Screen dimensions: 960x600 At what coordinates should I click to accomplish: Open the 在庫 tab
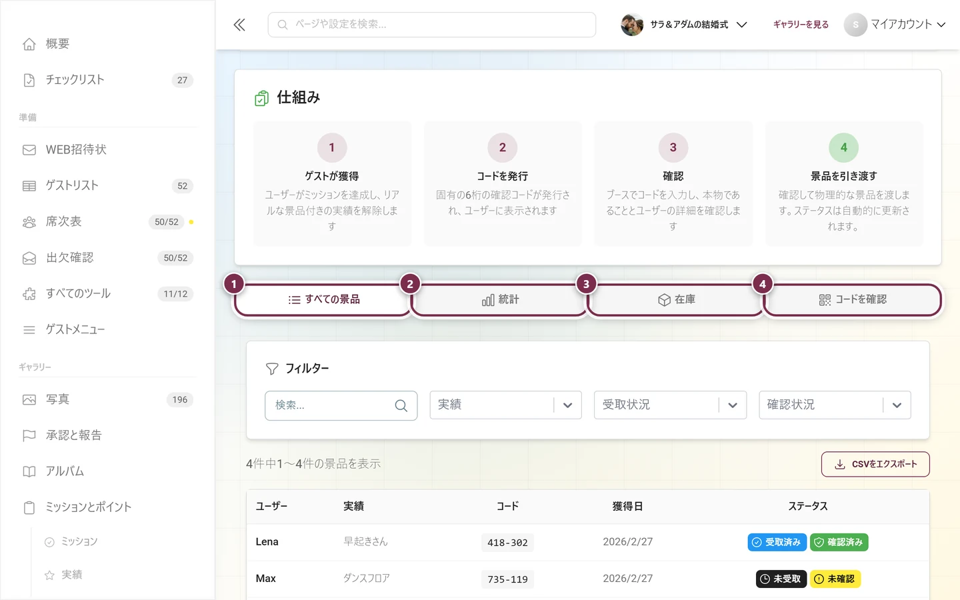coord(675,300)
